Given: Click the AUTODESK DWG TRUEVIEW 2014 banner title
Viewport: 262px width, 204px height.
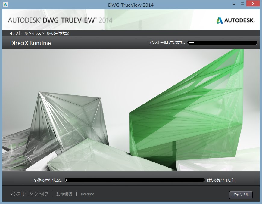Looking at the screenshot, I should click(60, 20).
